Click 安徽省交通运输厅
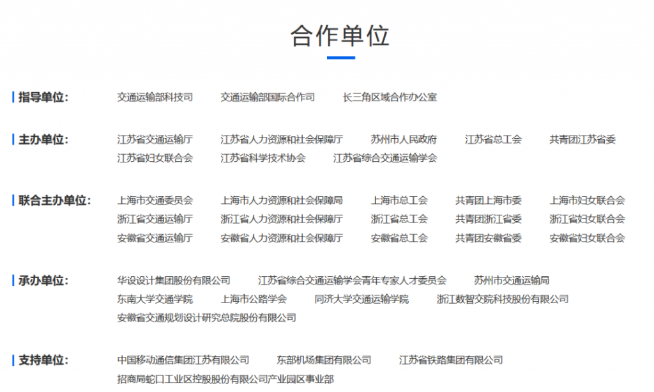Viewport: 654px width, 392px height. (155, 239)
